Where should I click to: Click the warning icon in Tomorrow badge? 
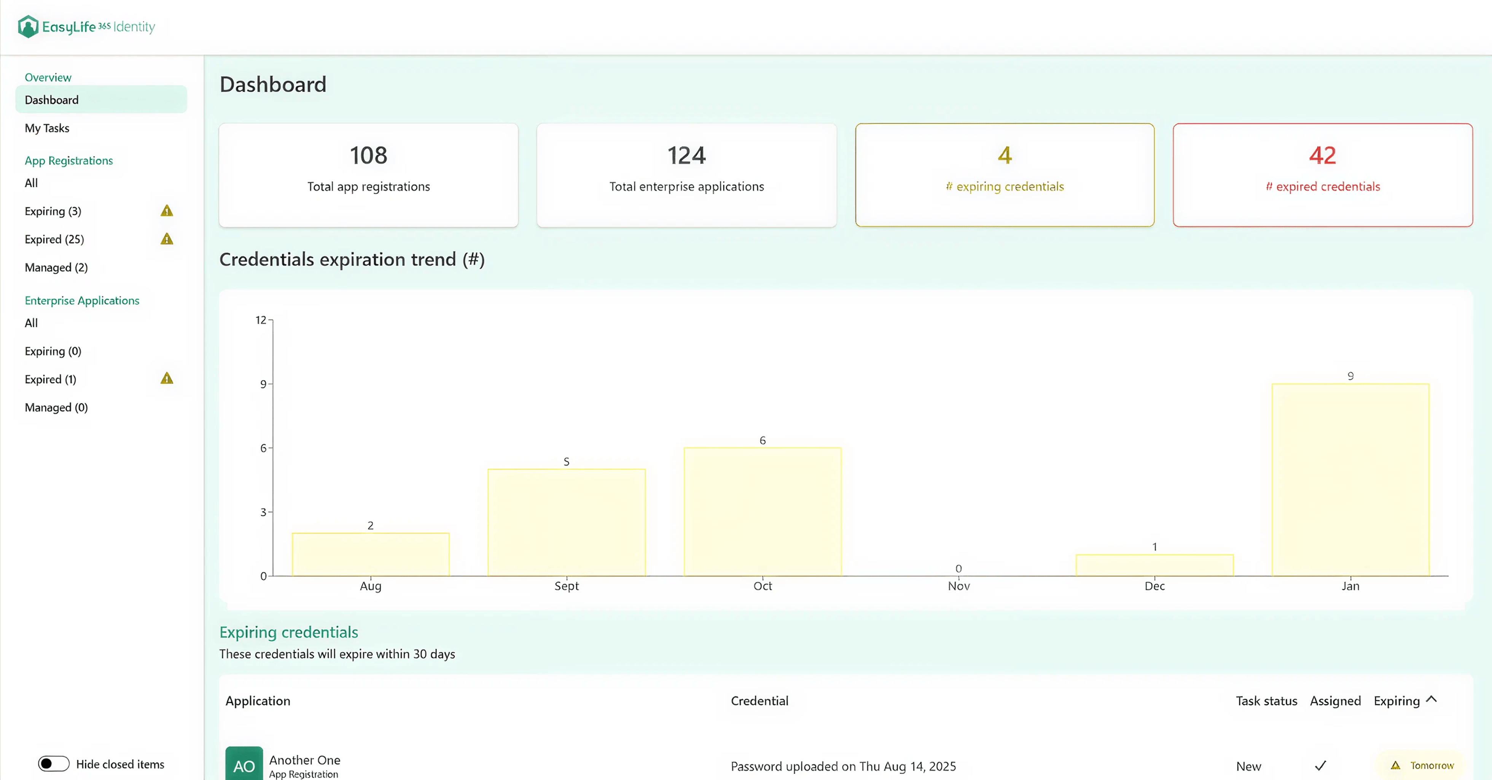click(1395, 766)
